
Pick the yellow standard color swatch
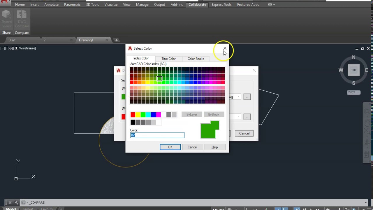[138, 115]
